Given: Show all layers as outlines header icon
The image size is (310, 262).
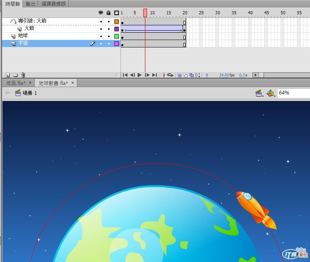Looking at the screenshot, I should (x=117, y=13).
